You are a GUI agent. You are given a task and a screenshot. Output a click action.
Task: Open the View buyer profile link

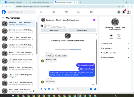(x=76, y=49)
